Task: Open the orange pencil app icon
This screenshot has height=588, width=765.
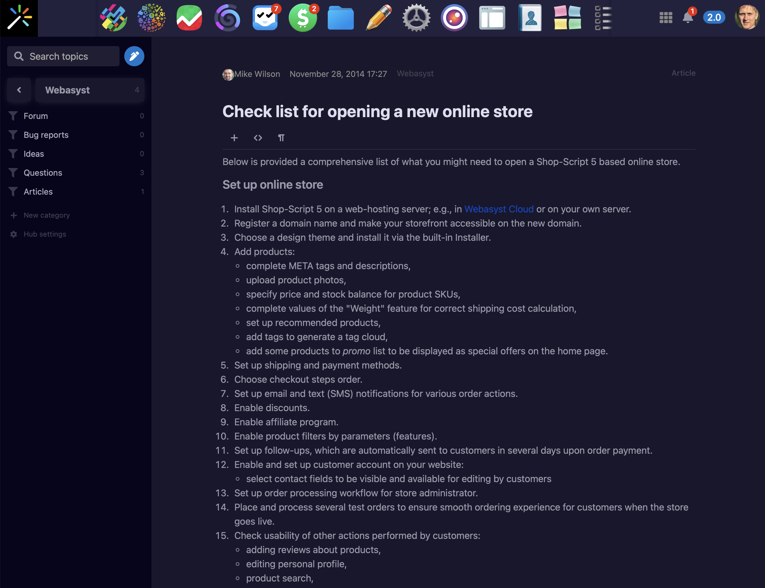Action: tap(379, 17)
